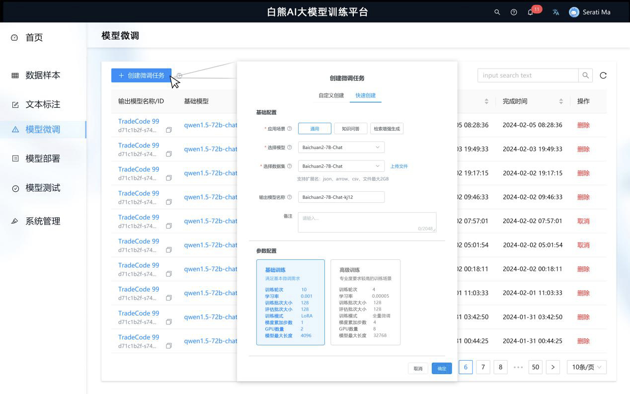Click the 备注 text area

coord(367,222)
